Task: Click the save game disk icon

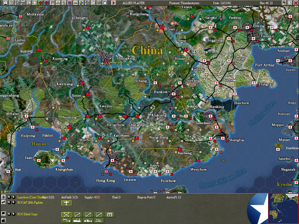Action: pos(6,3)
